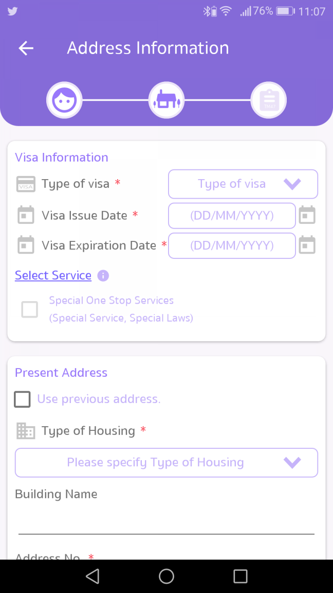This screenshot has width=333, height=593.
Task: Expand Please specify Type of Housing dropdown
Action: tap(166, 463)
